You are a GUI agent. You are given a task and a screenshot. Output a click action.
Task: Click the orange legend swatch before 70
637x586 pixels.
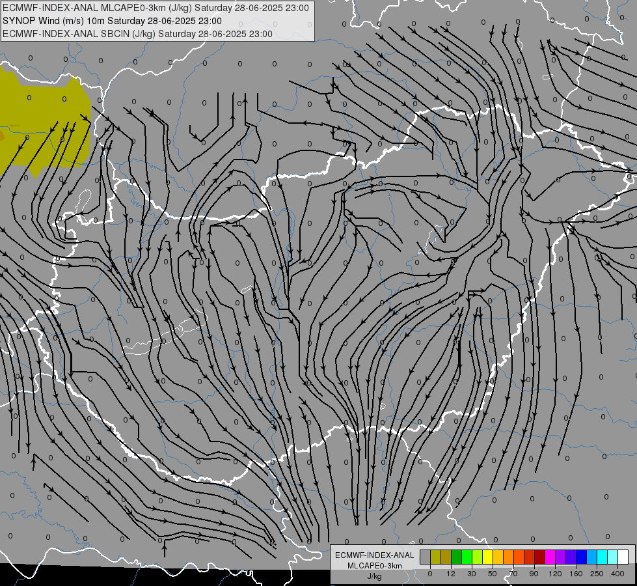click(509, 557)
